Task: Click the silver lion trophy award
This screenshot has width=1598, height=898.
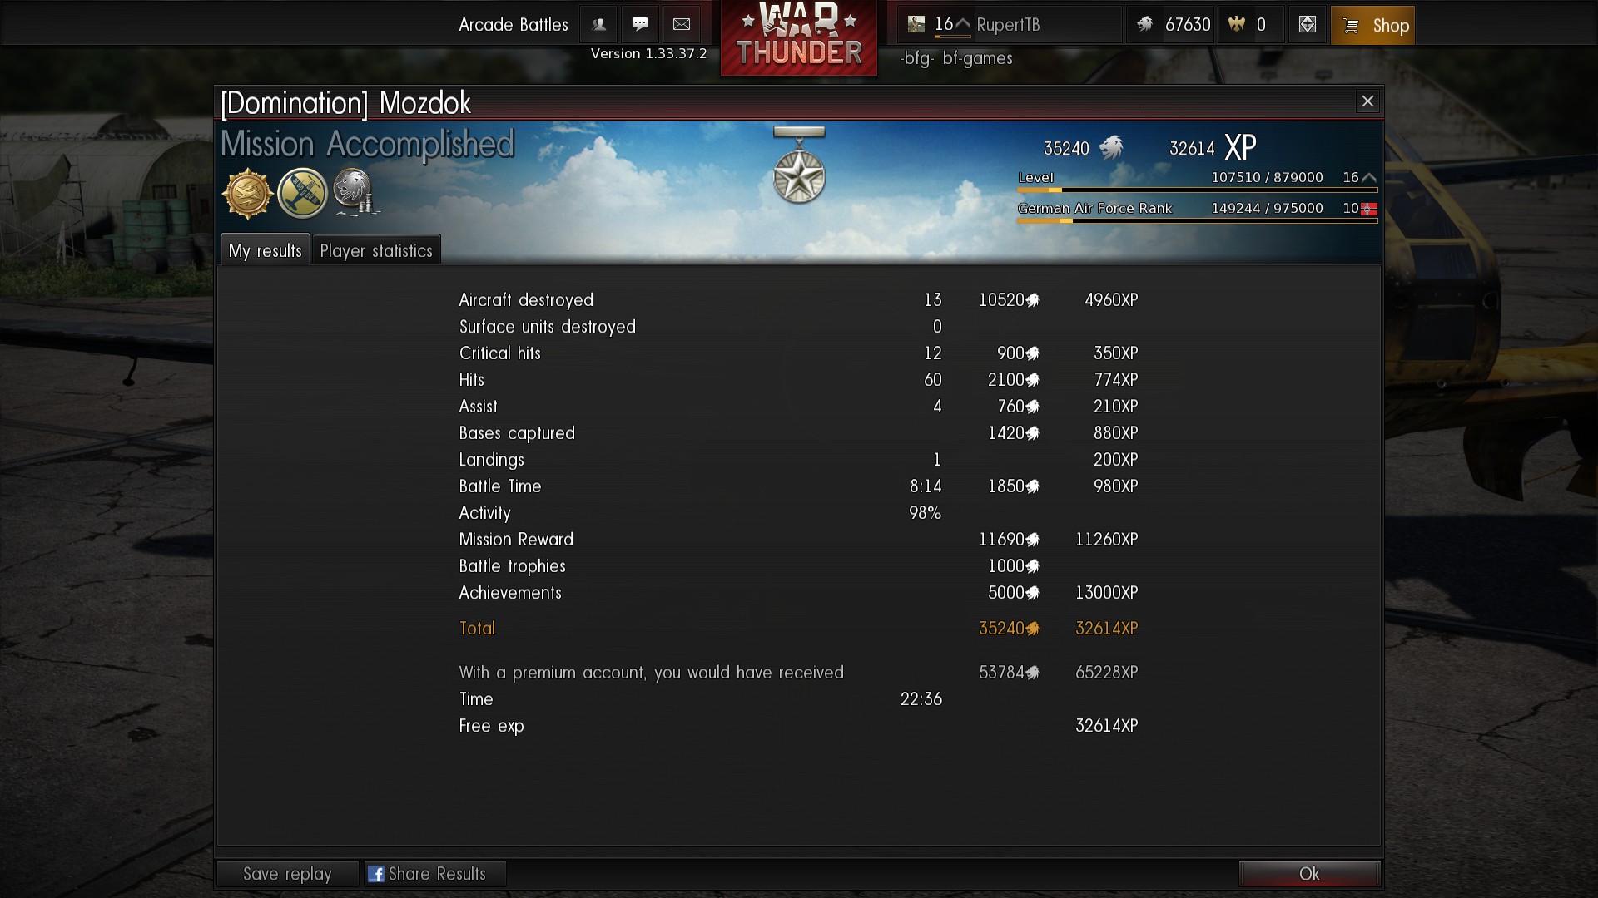Action: click(355, 192)
